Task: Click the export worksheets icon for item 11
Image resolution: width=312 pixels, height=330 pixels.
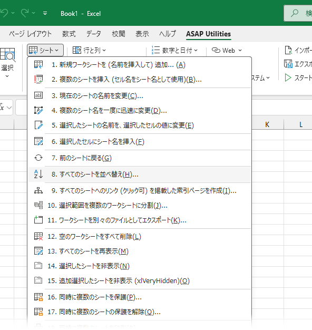Action: point(38,220)
